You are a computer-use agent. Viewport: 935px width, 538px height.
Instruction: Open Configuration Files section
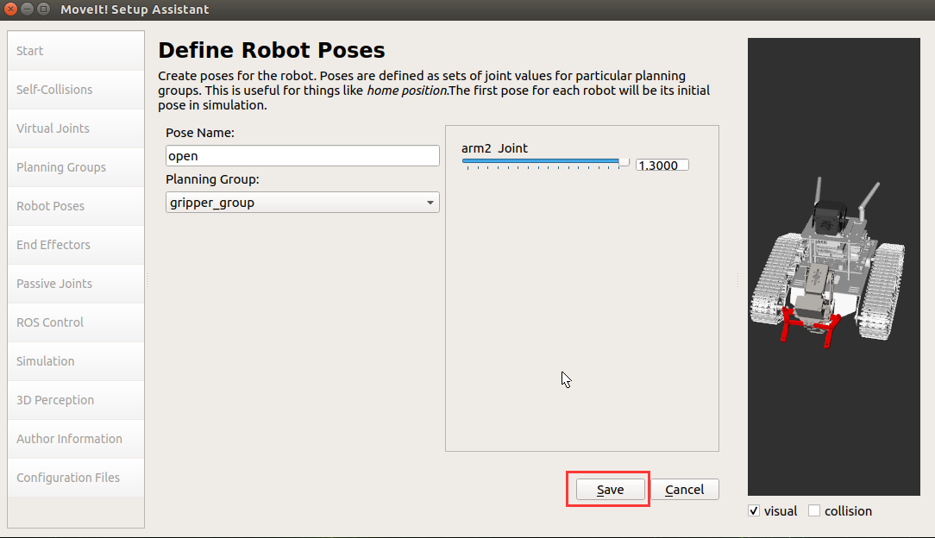click(76, 478)
